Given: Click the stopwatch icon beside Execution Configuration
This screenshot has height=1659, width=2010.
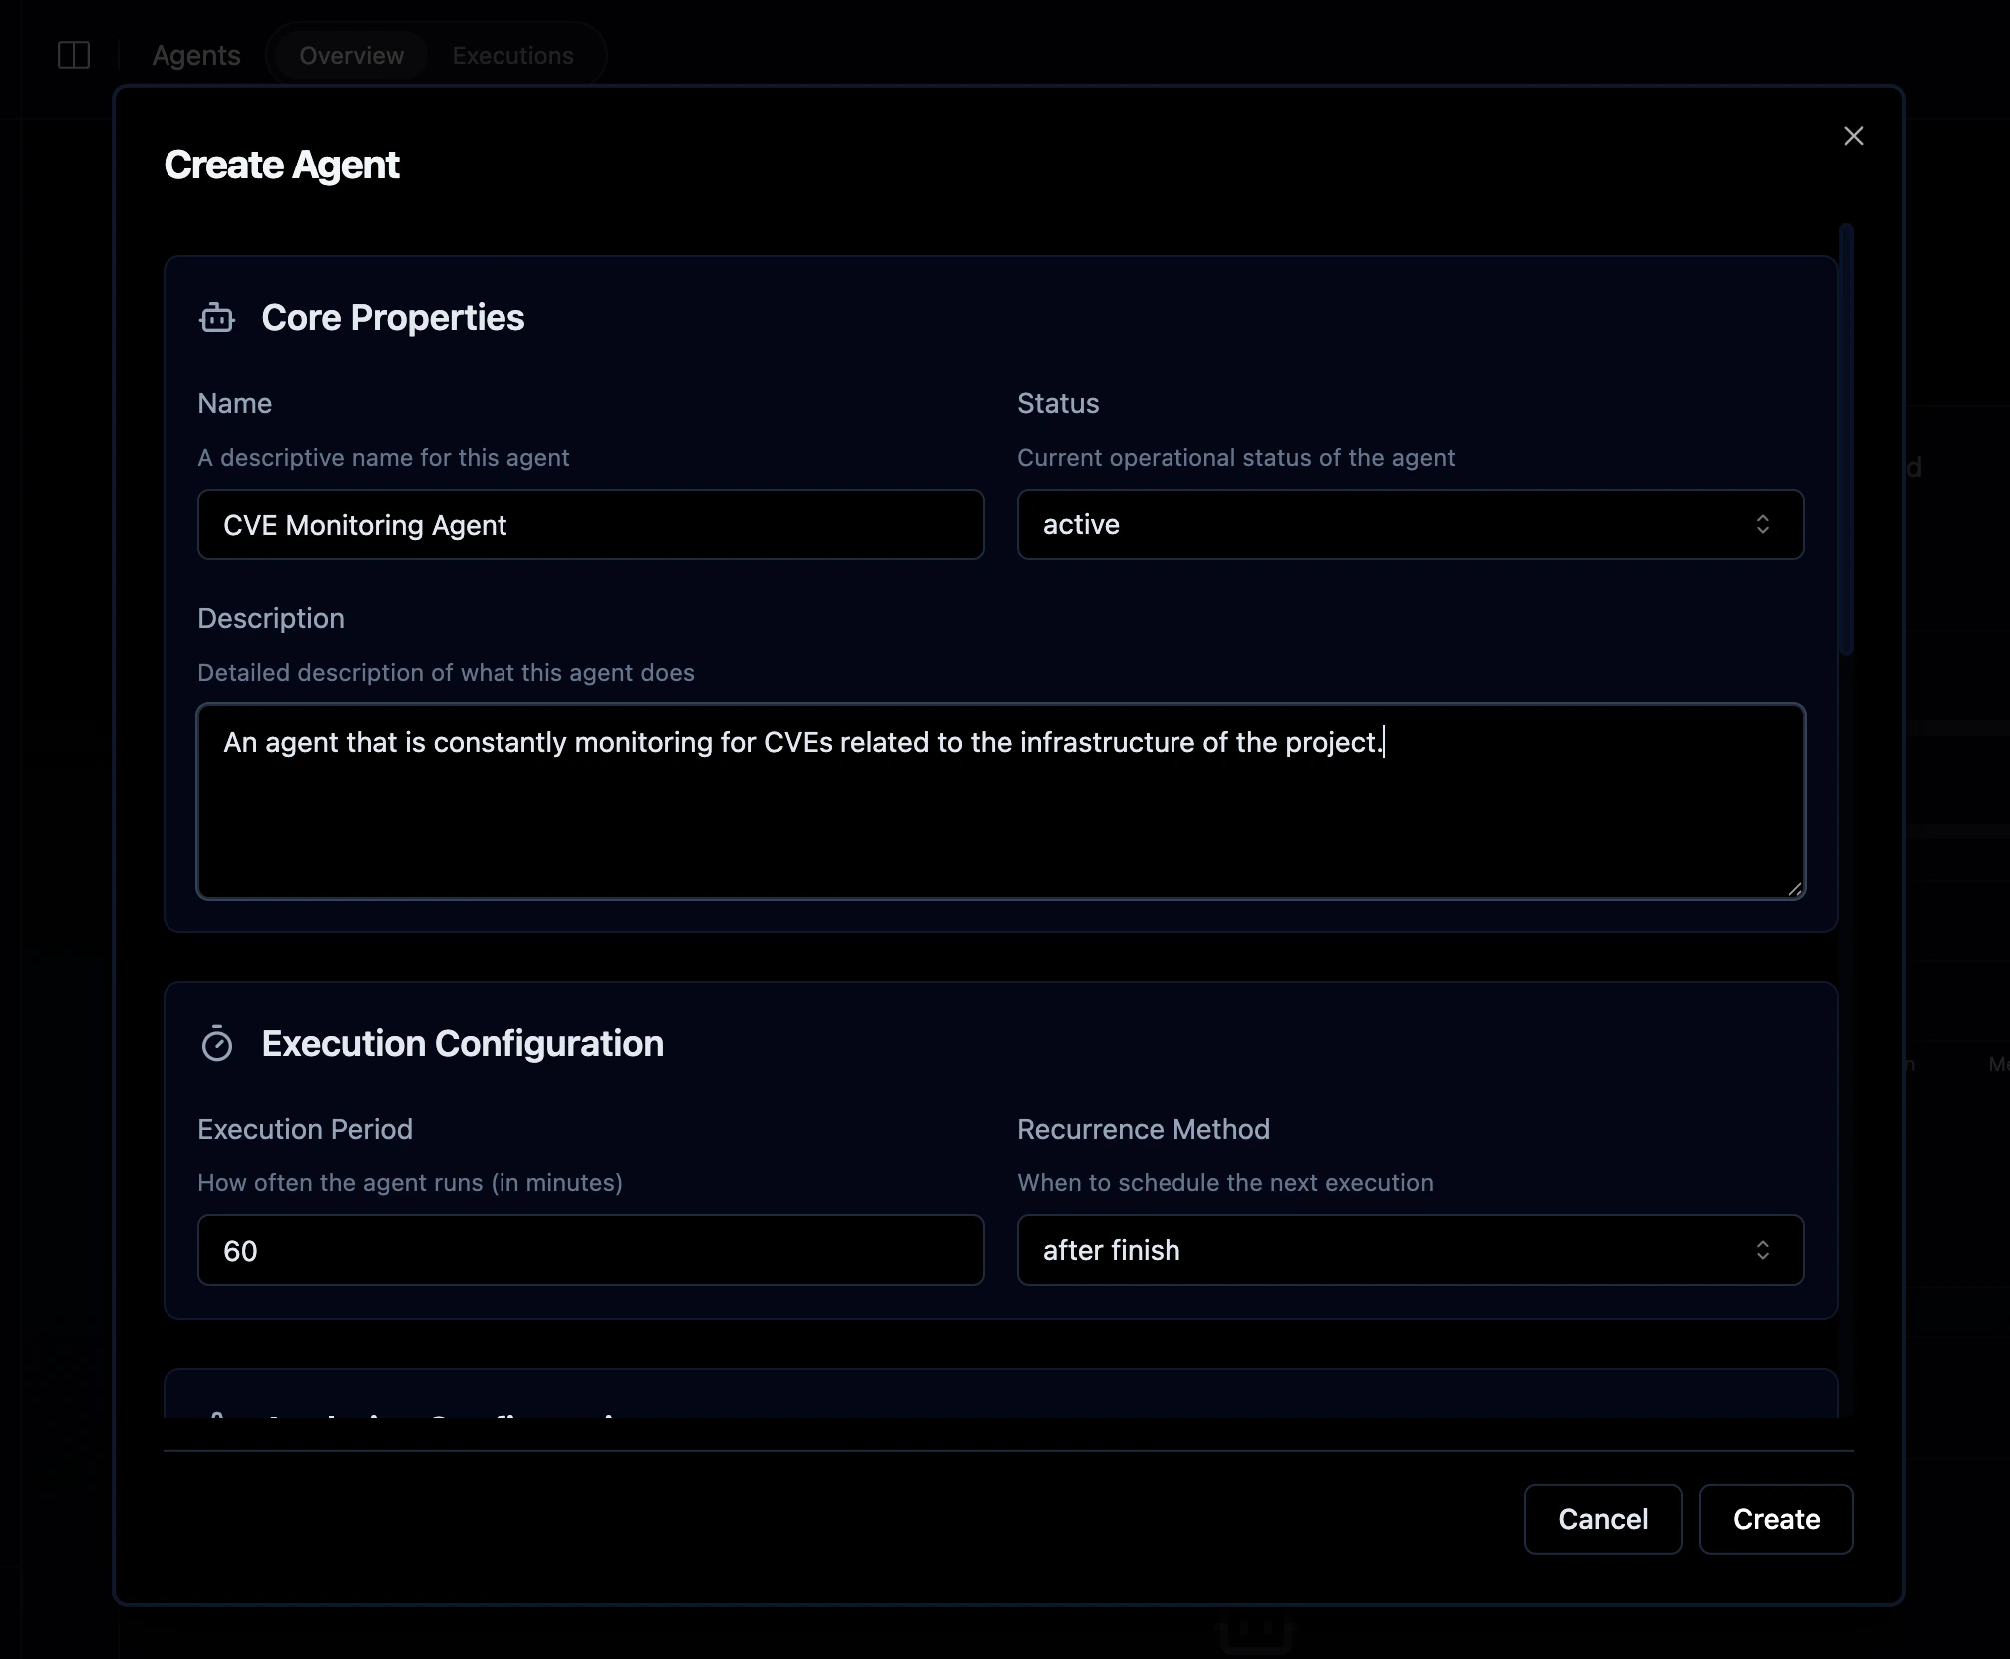Looking at the screenshot, I should coord(216,1044).
